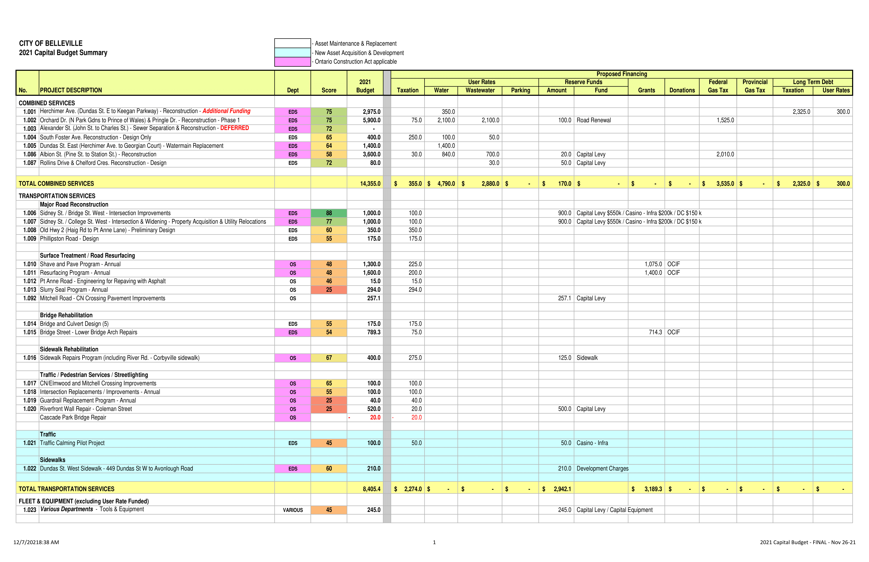The height and width of the screenshot is (562, 869).
Task: Click the Parking column header
Action: [x=521, y=90]
